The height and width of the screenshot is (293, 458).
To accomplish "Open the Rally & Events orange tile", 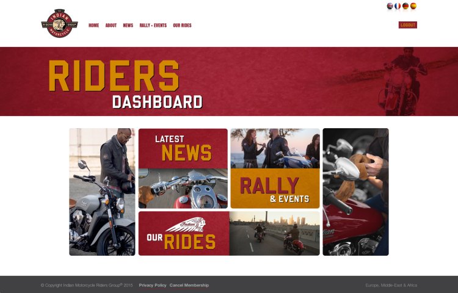I will pyautogui.click(x=275, y=188).
